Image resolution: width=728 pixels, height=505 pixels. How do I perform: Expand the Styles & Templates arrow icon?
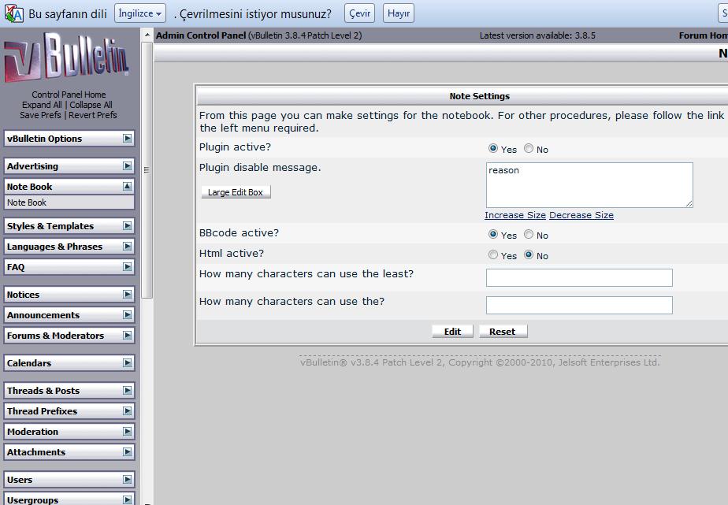point(127,226)
